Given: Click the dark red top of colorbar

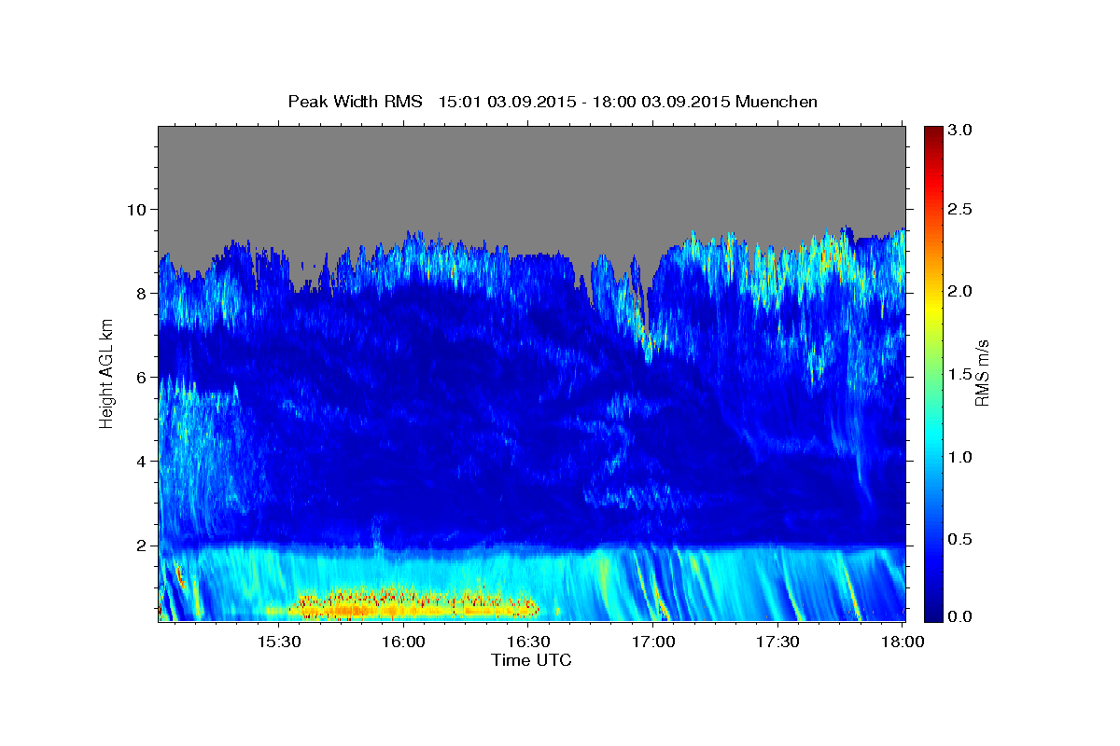Looking at the screenshot, I should point(932,132).
